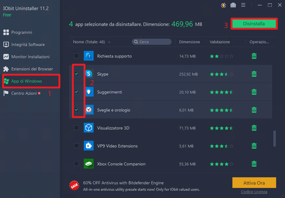Open Estensioni del Browser section
The image size is (285, 198).
[28, 69]
